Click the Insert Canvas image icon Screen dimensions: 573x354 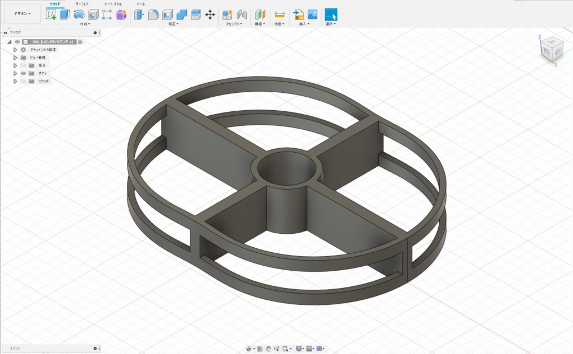point(312,15)
